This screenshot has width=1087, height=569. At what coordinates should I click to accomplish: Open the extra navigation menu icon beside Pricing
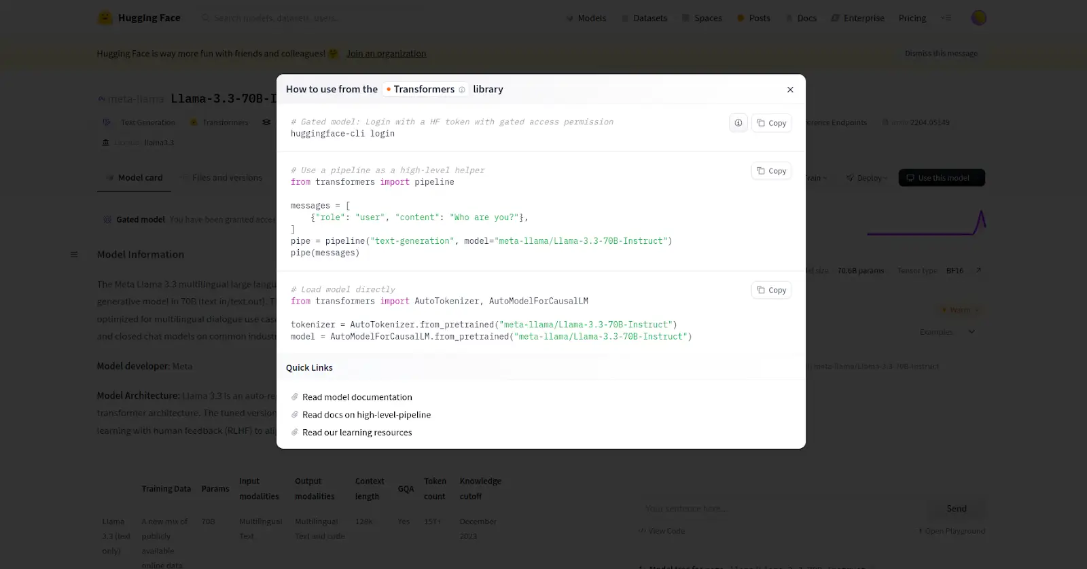pos(946,18)
